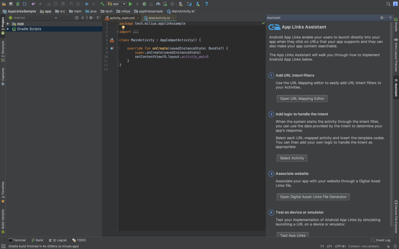Click the Help question mark icon
This screenshot has height=249, width=399.
(207, 4)
